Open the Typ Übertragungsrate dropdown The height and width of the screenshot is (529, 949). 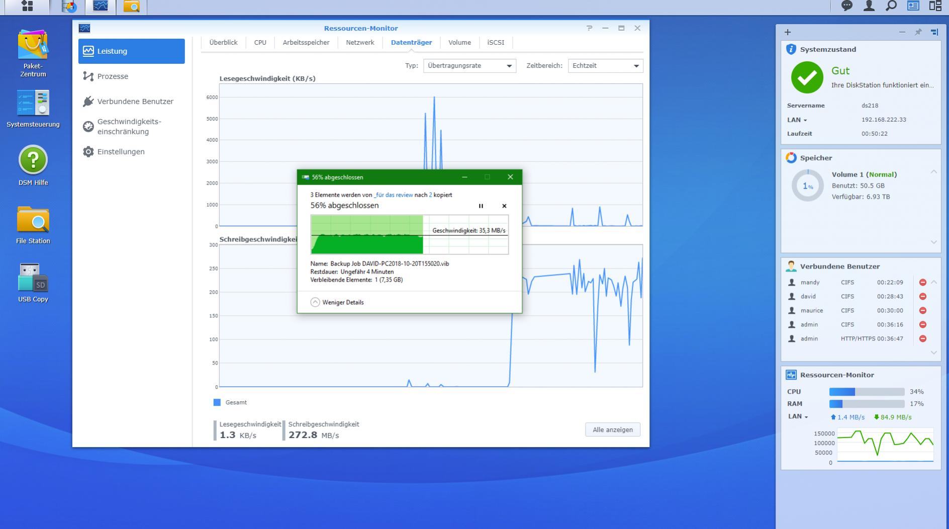pyautogui.click(x=469, y=66)
